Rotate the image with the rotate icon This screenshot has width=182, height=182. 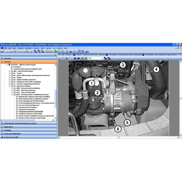(x=67, y=58)
